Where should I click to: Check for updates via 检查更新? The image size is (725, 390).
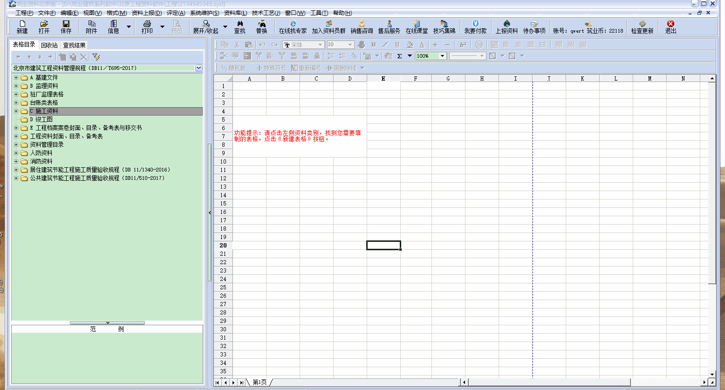click(x=642, y=27)
